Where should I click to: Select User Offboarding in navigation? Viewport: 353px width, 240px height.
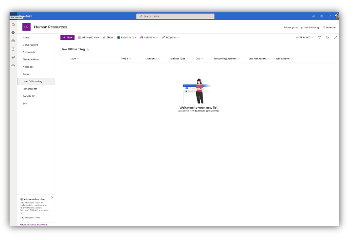[36, 81]
